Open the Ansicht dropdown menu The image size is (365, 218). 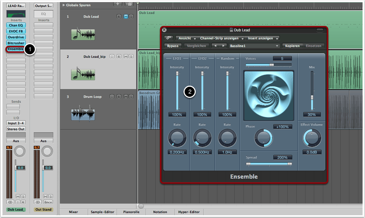pos(187,38)
